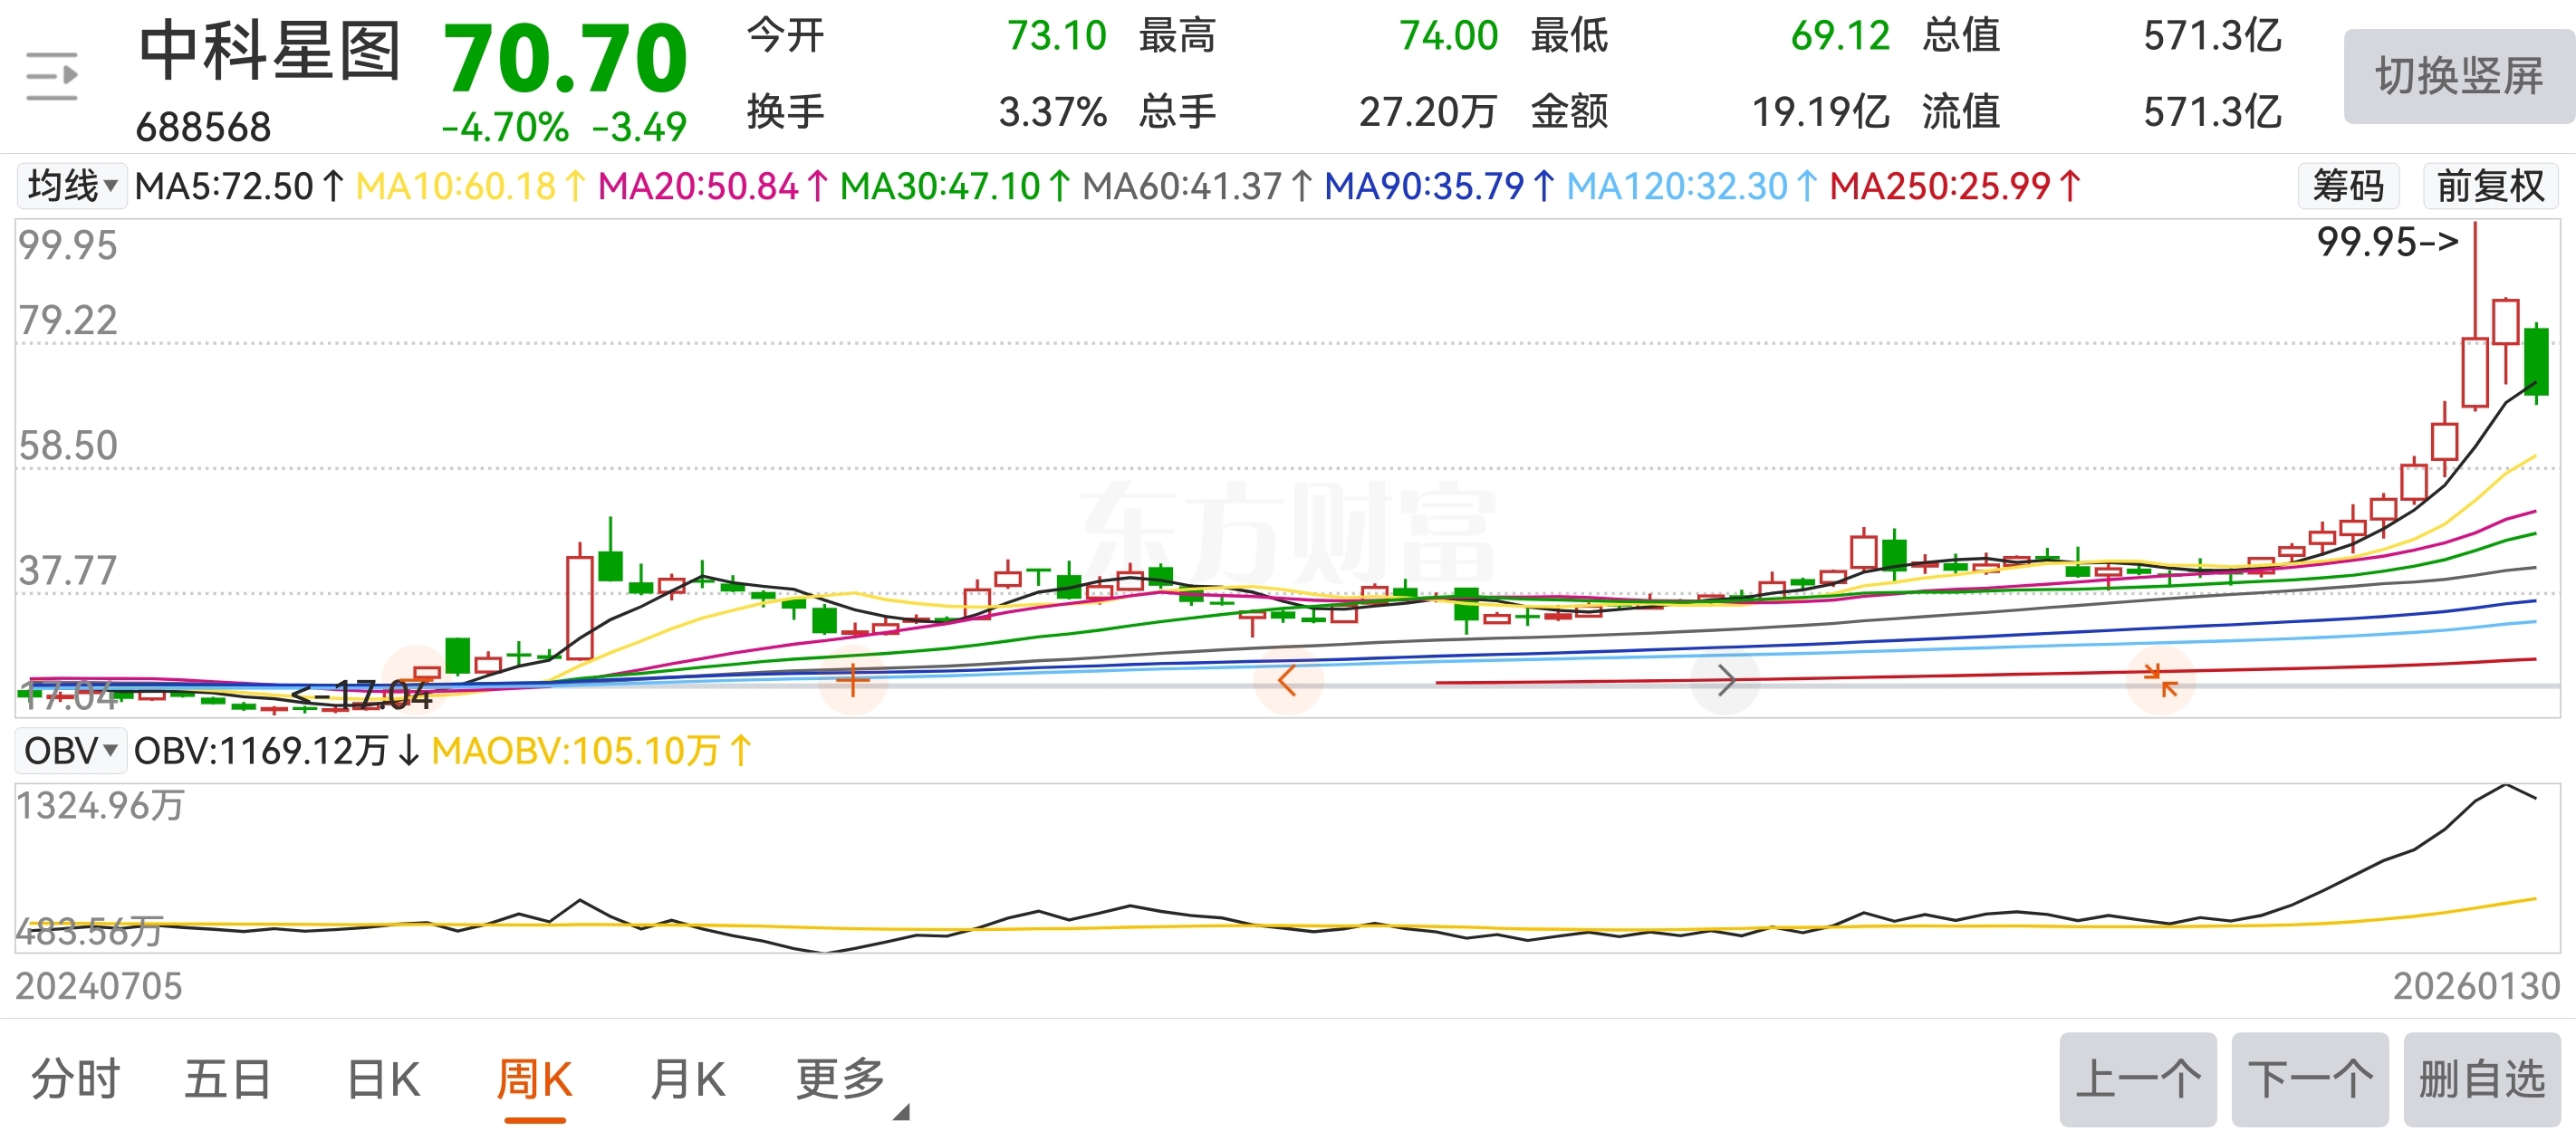Viewport: 2576px width, 1141px height.
Task: Select the 分时 intraday tab
Action: tap(76, 1079)
